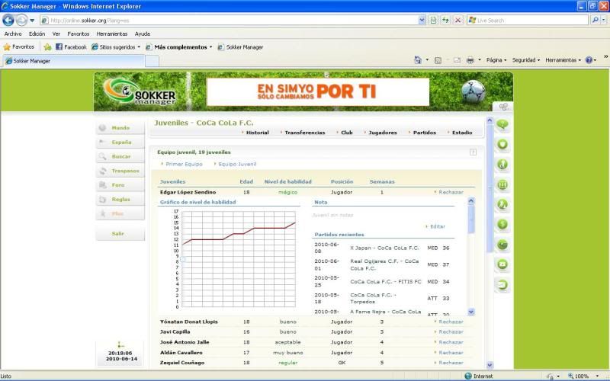The height and width of the screenshot is (381, 610).
Task: Click Rechazar link for Javi Capilla
Action: pyautogui.click(x=451, y=331)
